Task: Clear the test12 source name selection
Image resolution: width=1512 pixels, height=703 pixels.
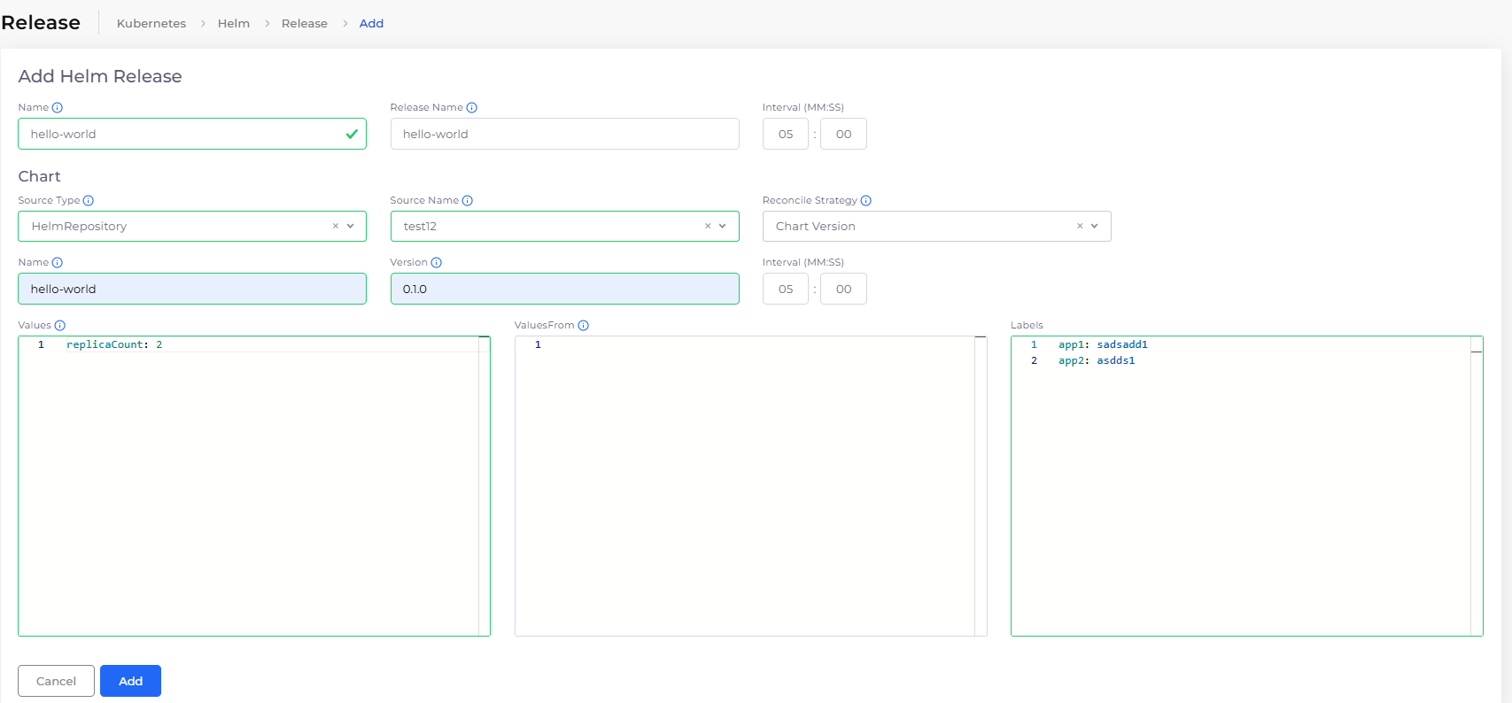Action: click(x=708, y=227)
